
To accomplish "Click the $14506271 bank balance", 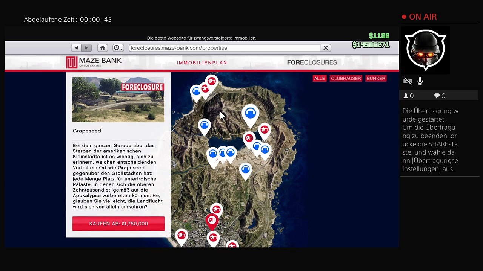I will (371, 45).
